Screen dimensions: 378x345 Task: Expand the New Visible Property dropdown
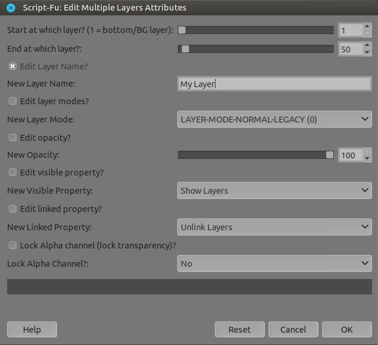coord(274,191)
